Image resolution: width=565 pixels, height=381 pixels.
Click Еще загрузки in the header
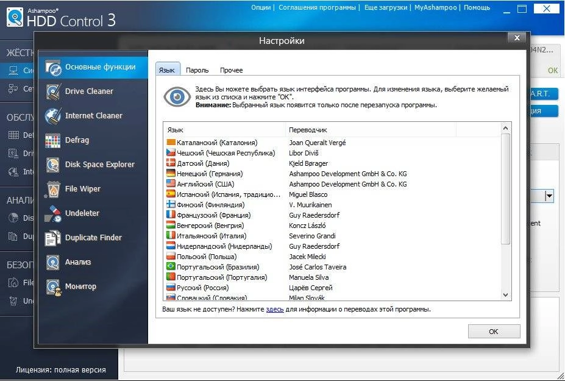pyautogui.click(x=386, y=7)
